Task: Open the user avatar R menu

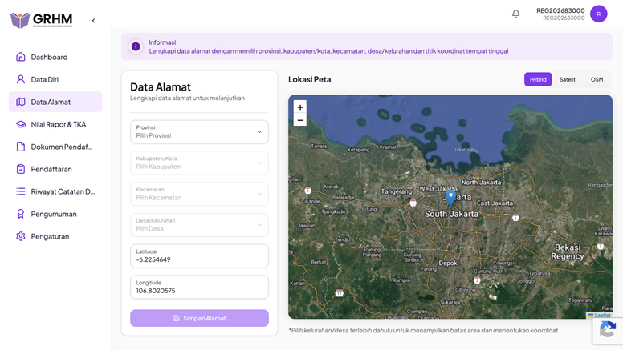Action: coord(598,14)
